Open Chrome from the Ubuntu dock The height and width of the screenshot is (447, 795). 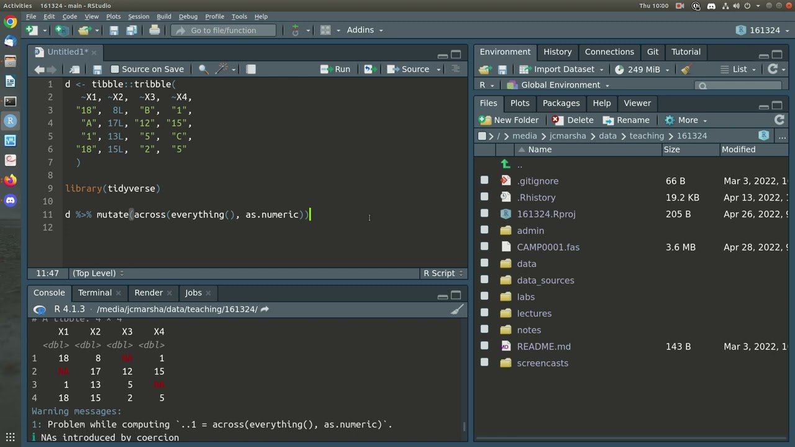coord(10,22)
